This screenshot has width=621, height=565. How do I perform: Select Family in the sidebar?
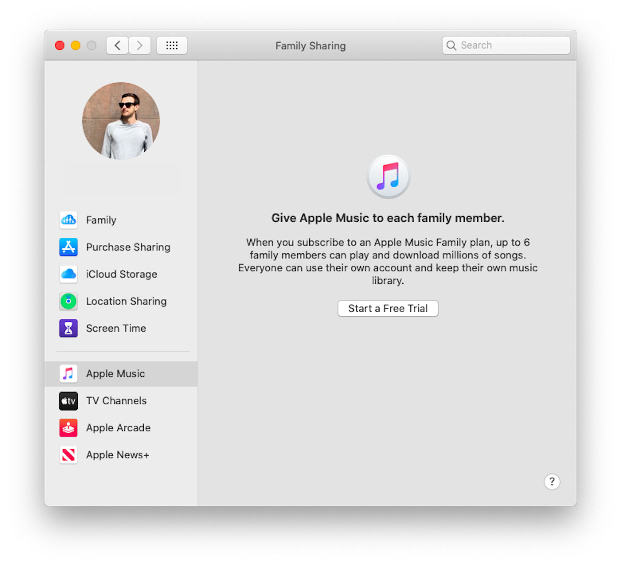(x=101, y=220)
